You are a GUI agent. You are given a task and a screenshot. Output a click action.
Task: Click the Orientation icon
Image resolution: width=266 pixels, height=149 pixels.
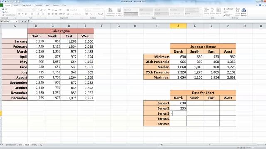61,10
